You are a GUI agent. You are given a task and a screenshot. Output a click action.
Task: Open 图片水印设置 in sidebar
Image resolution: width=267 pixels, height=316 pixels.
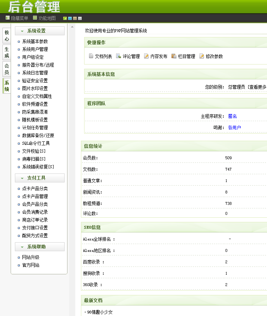click(35, 88)
